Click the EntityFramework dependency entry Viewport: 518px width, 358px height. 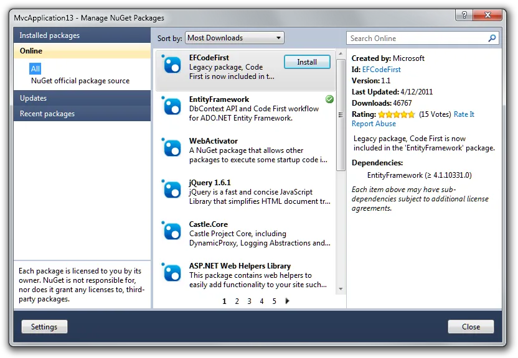tap(419, 175)
